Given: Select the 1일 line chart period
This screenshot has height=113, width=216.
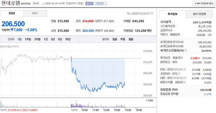Looking at the screenshot, I should point(19,39).
